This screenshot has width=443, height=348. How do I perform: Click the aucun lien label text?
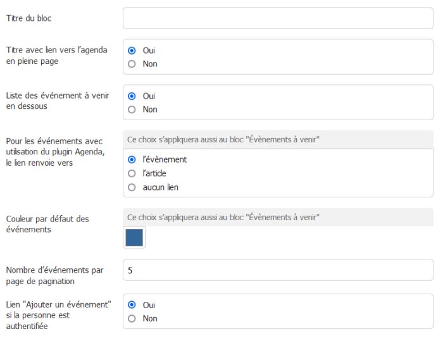click(x=161, y=187)
